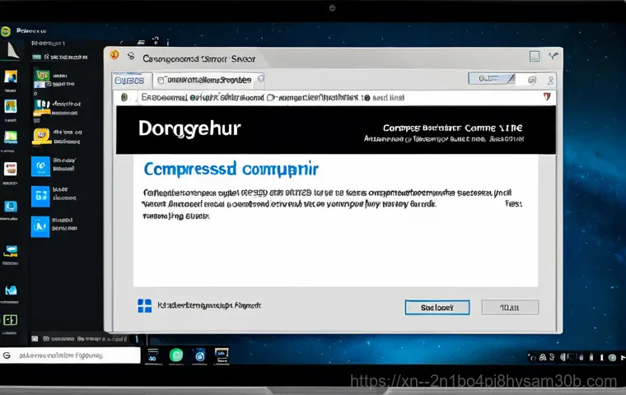Click the circular system tray icon near the clock
Screen dimensions: 626x395
click(612, 357)
